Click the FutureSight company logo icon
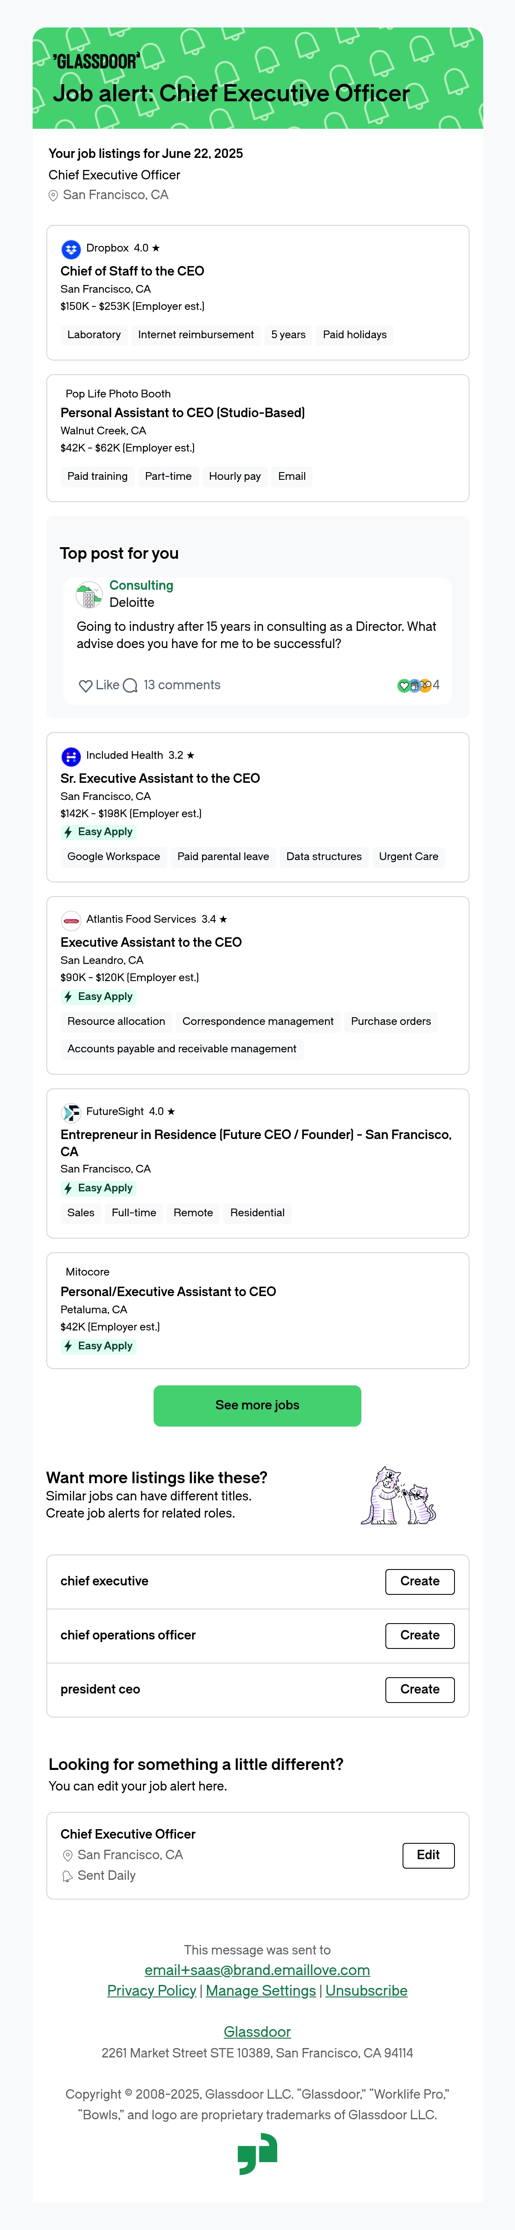 71,1112
